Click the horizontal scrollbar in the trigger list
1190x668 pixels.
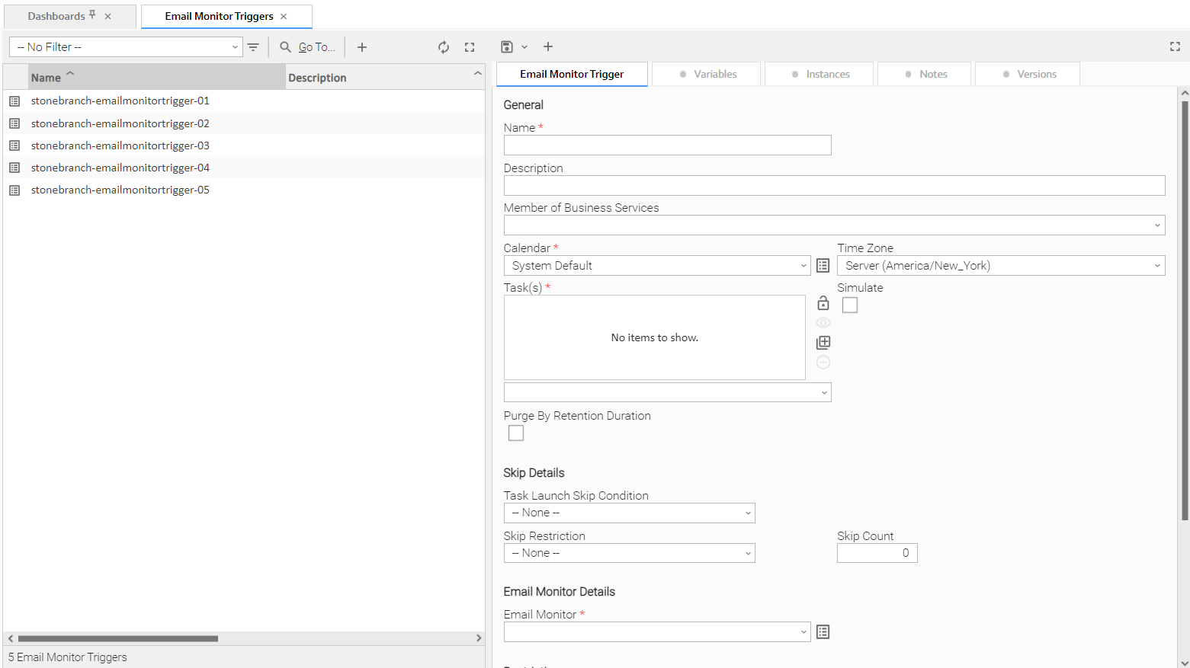point(118,638)
